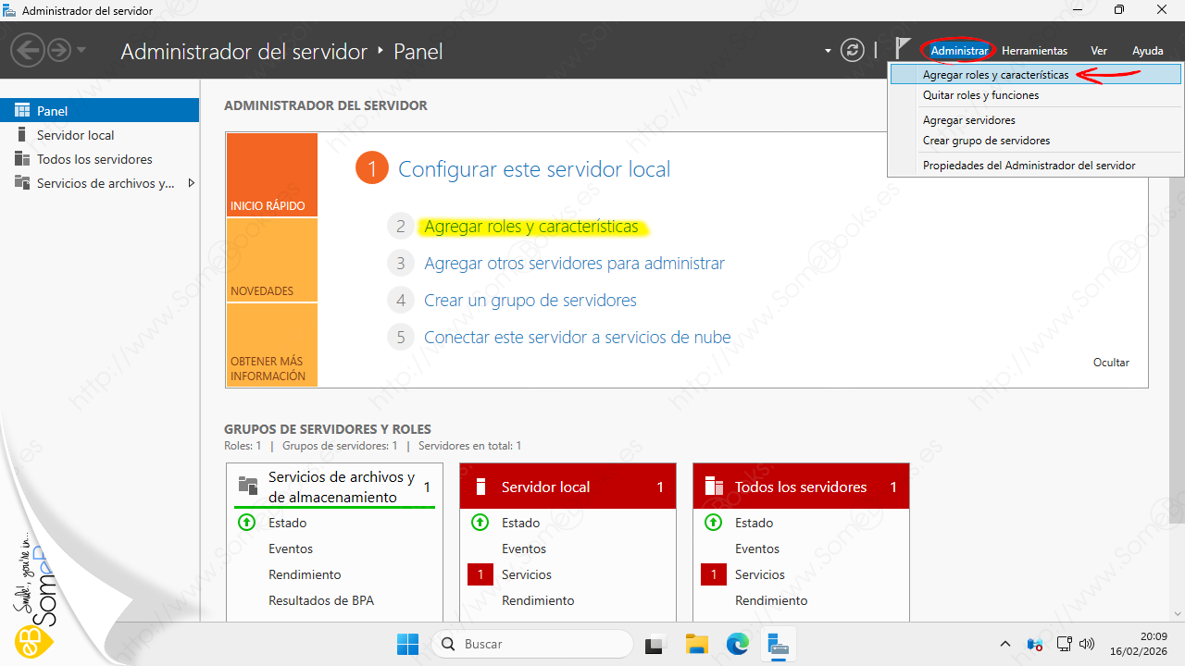Open File Explorer from taskbar
The image size is (1185, 666).
(697, 644)
